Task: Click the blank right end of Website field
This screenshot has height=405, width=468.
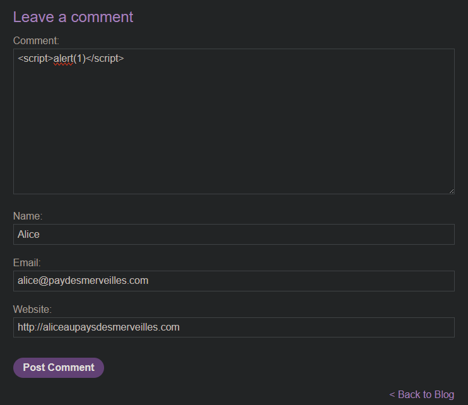Action: (x=378, y=327)
